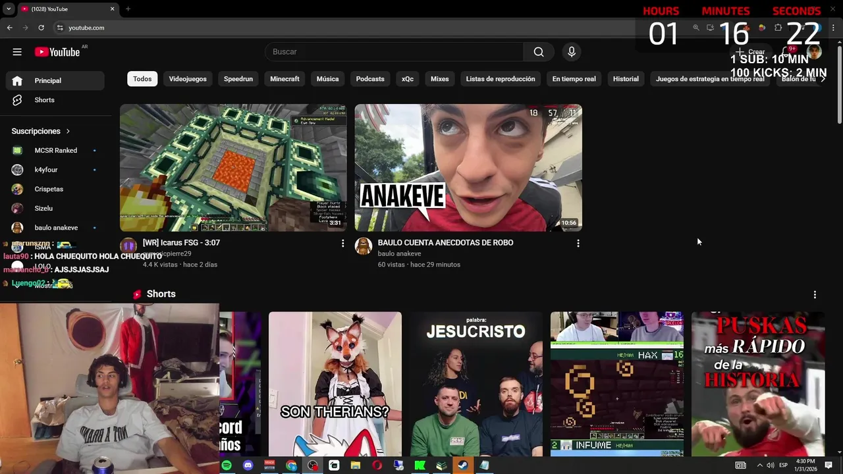This screenshot has width=843, height=474.
Task: Select the Listas de reproducción chip
Action: 501,79
